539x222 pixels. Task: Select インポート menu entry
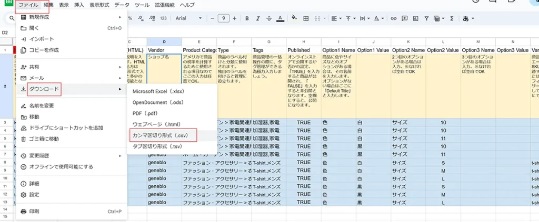point(72,39)
